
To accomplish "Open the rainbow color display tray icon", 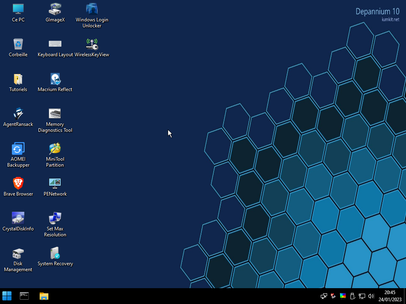I will coord(343,296).
